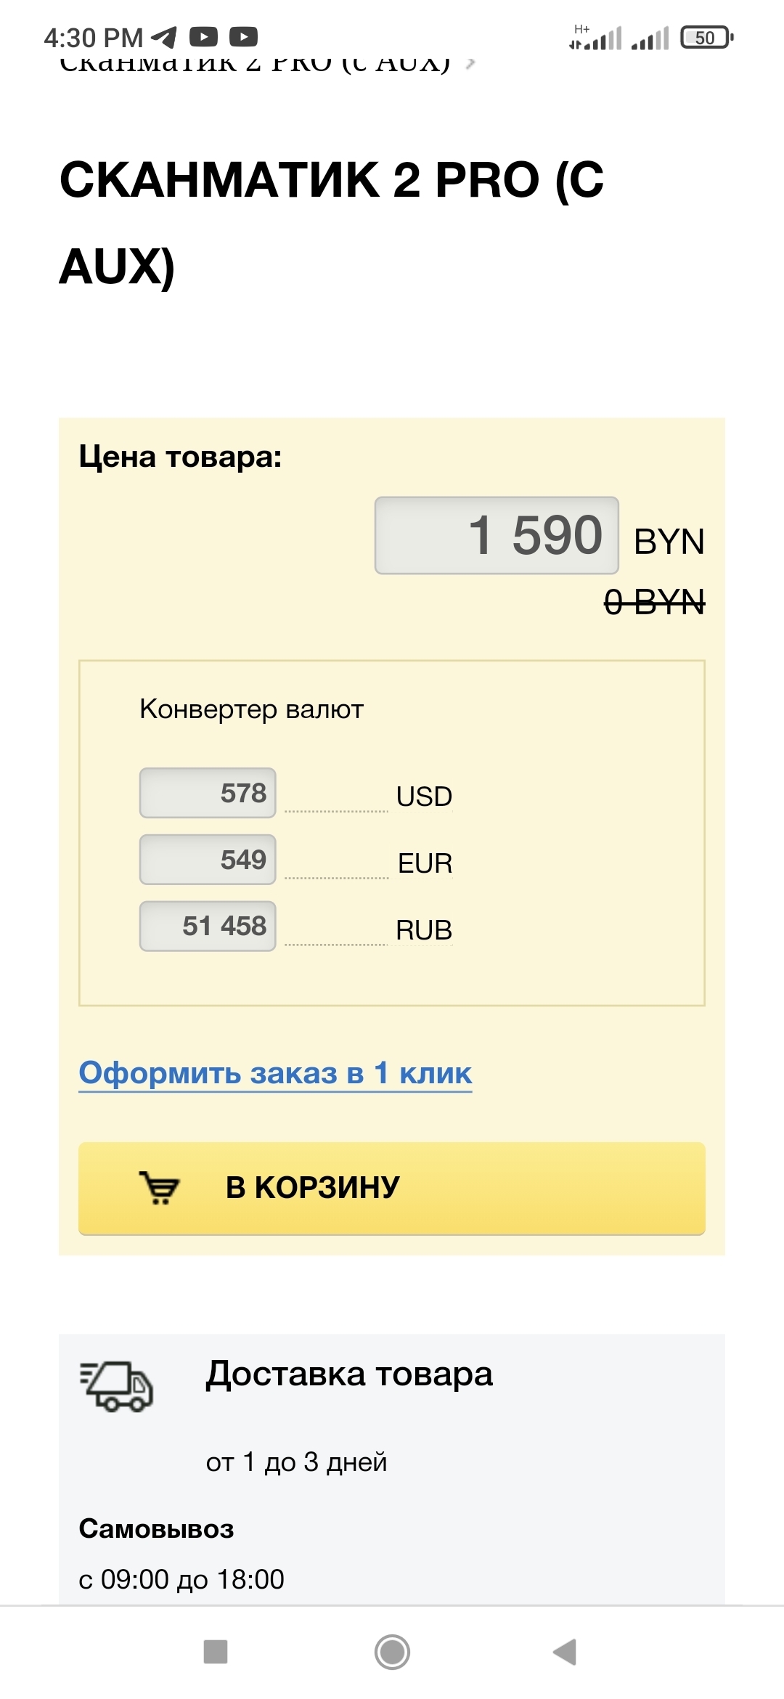This screenshot has width=784, height=1699.
Task: Select the USD amount field 578
Action: (208, 793)
